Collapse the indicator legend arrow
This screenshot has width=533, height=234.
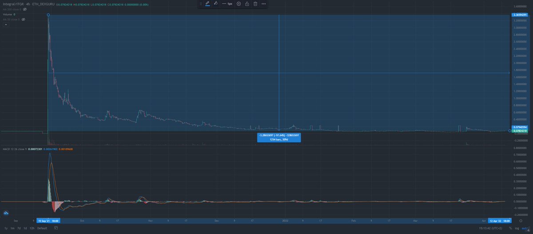pyautogui.click(x=5, y=25)
